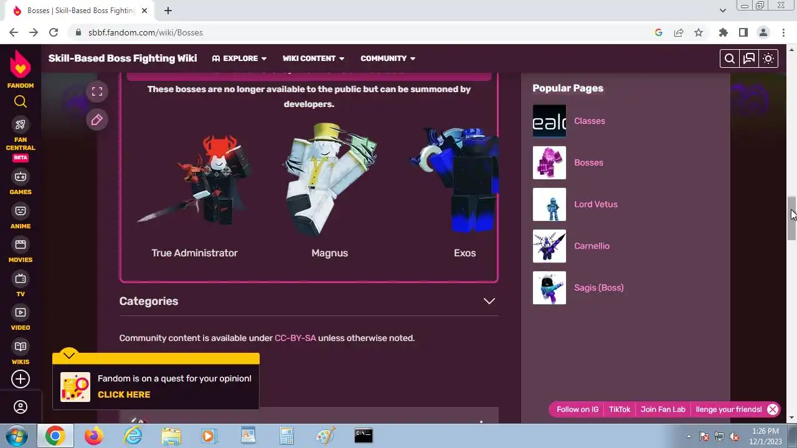The image size is (797, 448).
Task: Open the Wikis book icon
Action: 21,347
